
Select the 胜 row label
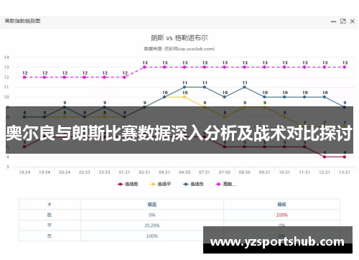[x=50, y=215]
